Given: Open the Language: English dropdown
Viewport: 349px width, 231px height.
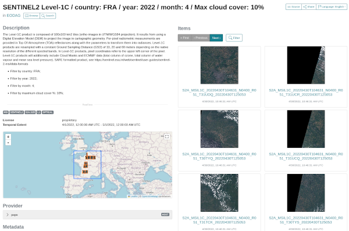Looking at the screenshot, I should [332, 6].
